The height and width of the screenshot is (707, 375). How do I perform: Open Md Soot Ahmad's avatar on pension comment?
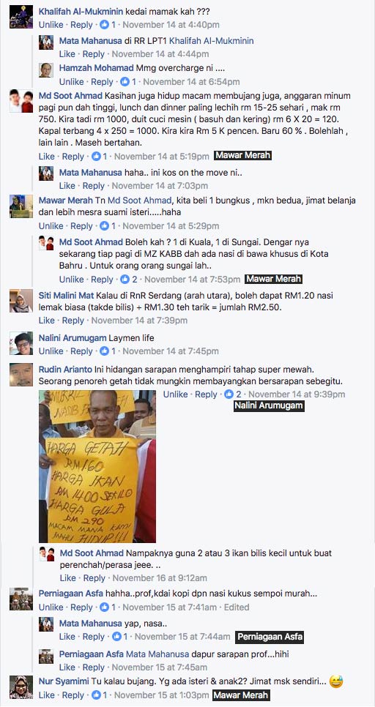point(21,101)
